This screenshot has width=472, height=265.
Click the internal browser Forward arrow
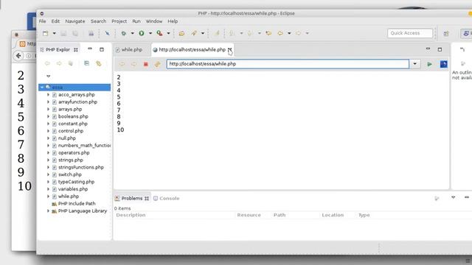133,64
